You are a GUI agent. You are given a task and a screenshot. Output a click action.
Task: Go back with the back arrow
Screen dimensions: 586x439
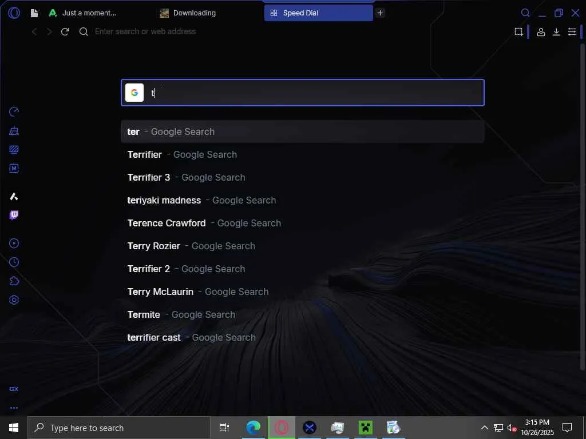pyautogui.click(x=34, y=32)
